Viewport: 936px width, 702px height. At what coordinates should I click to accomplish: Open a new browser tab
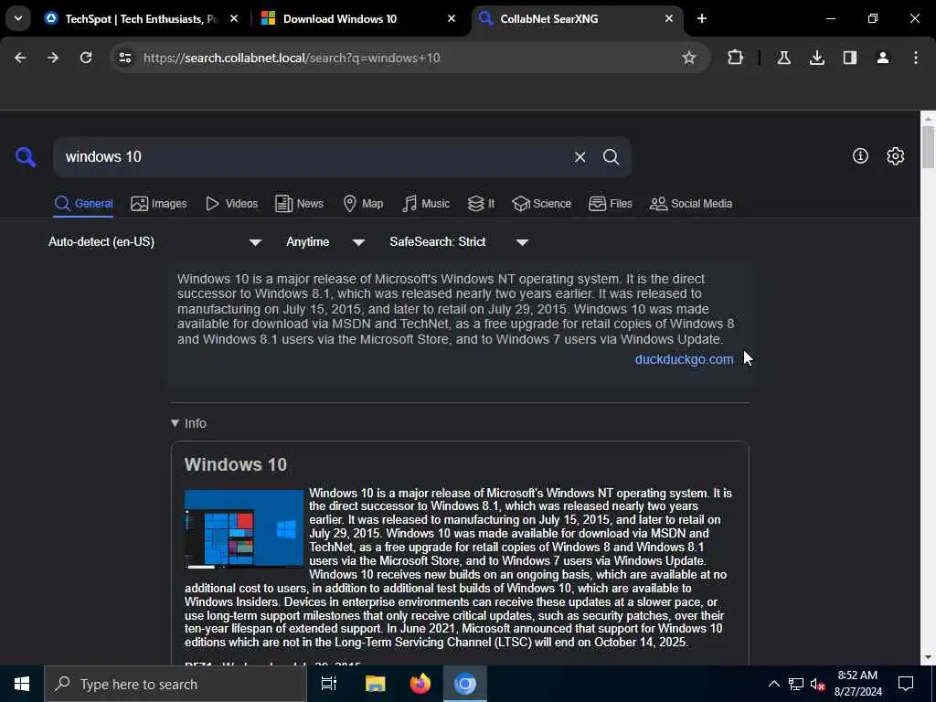pyautogui.click(x=702, y=18)
